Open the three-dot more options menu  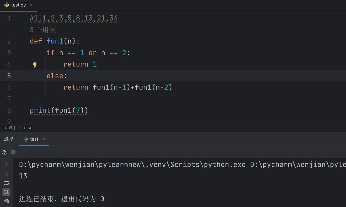tap(25, 152)
